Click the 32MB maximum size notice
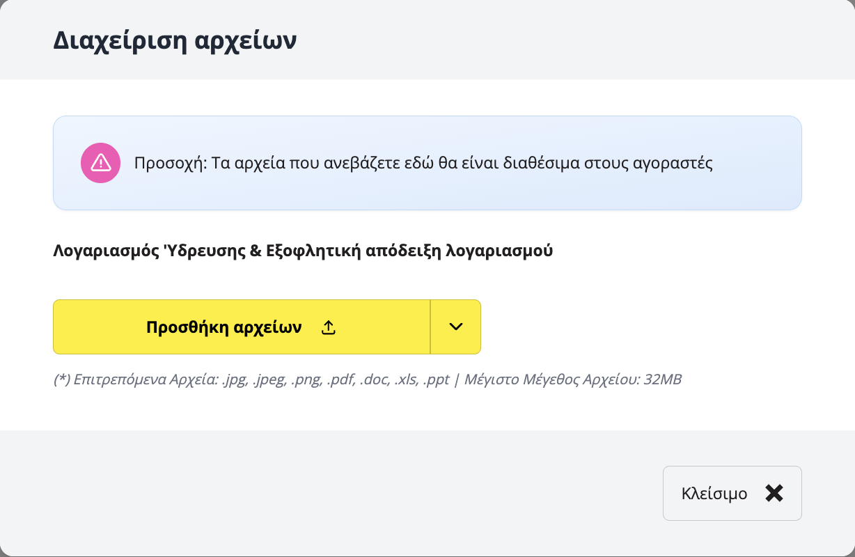This screenshot has height=557, width=855. (x=654, y=379)
